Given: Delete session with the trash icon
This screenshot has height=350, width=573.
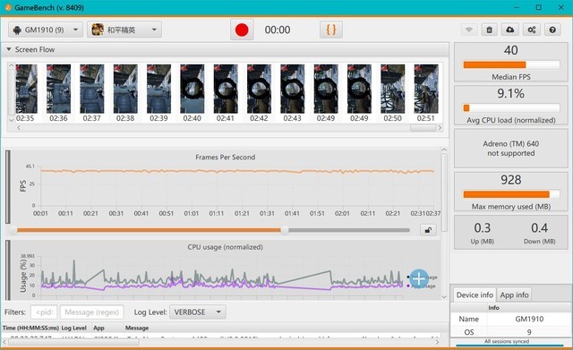Looking at the screenshot, I should [490, 30].
